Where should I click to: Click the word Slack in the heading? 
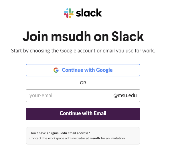tap(128, 36)
